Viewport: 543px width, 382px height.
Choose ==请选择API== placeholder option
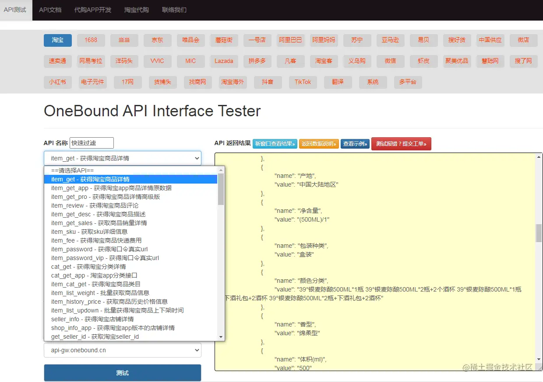point(130,170)
